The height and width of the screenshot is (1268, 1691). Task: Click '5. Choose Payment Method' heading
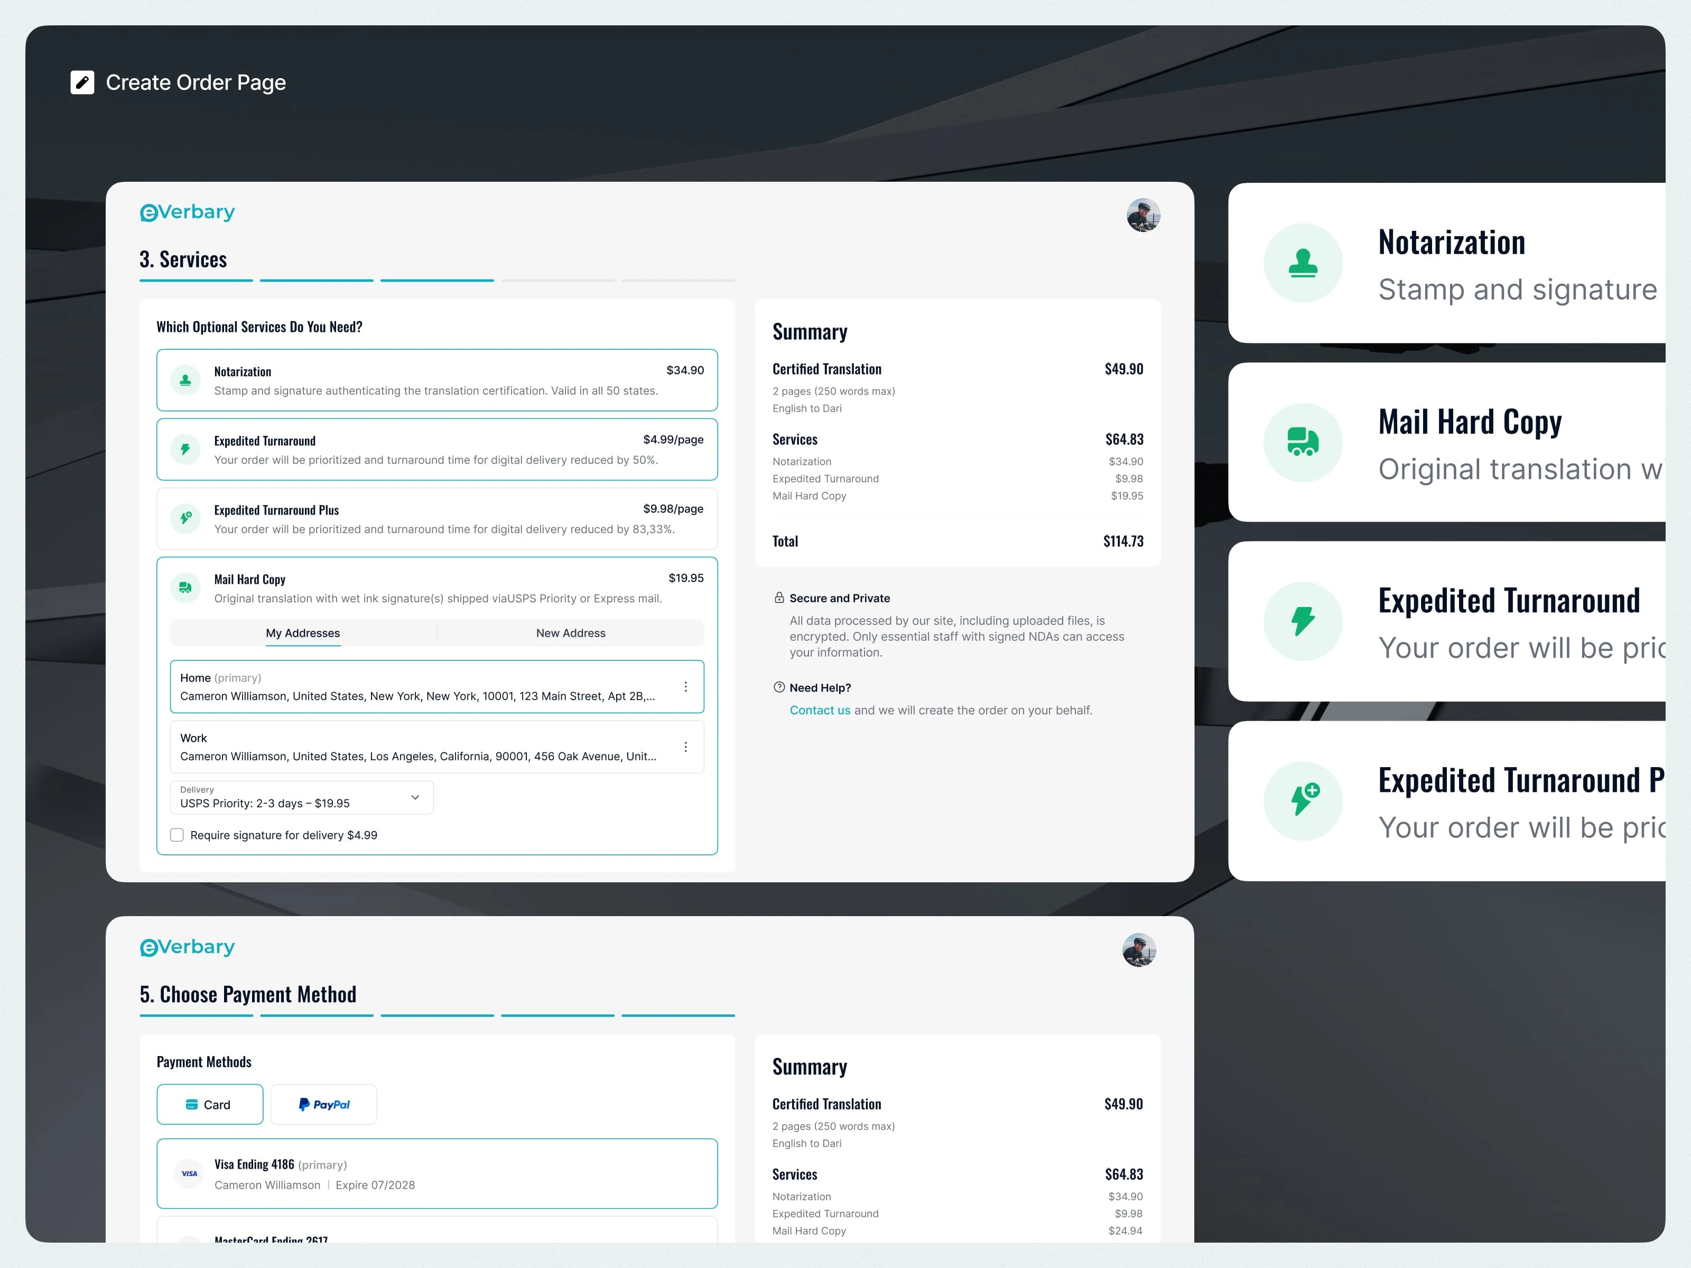pos(248,994)
